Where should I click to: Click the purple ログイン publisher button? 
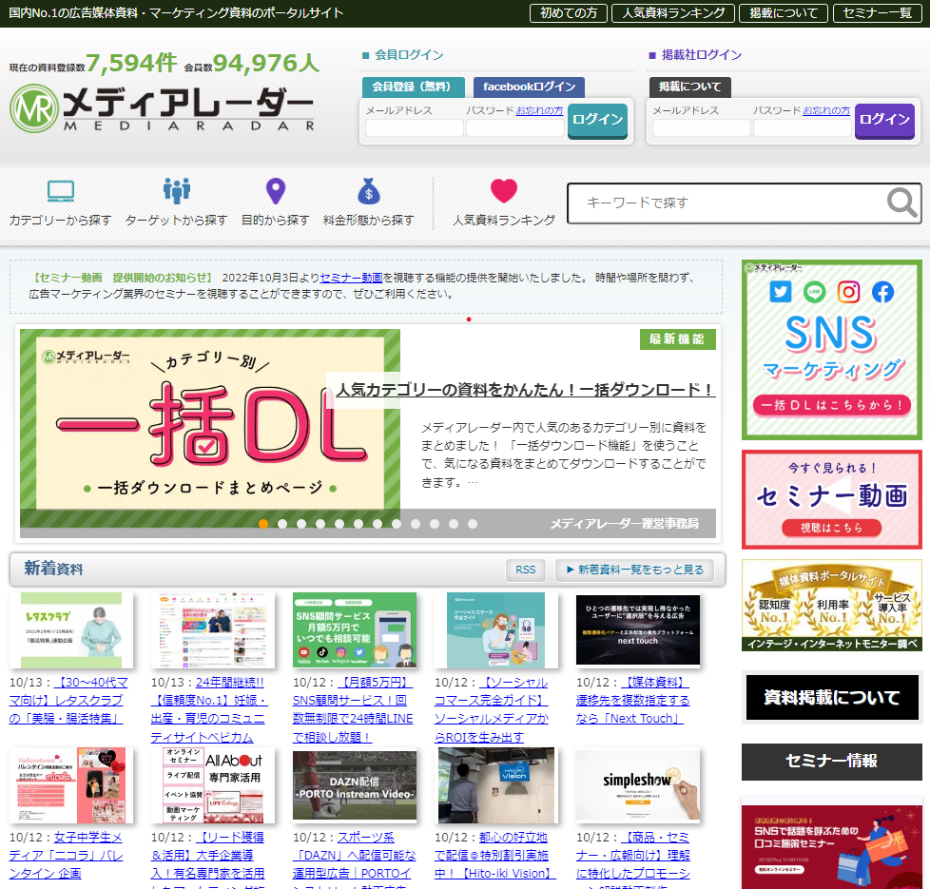pos(884,121)
